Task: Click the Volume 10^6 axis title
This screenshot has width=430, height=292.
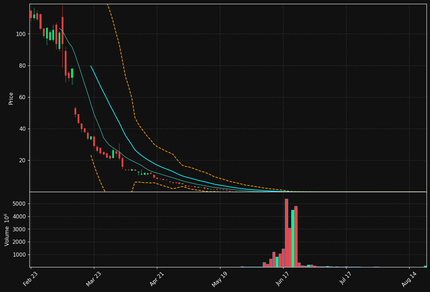Action: [x=7, y=230]
